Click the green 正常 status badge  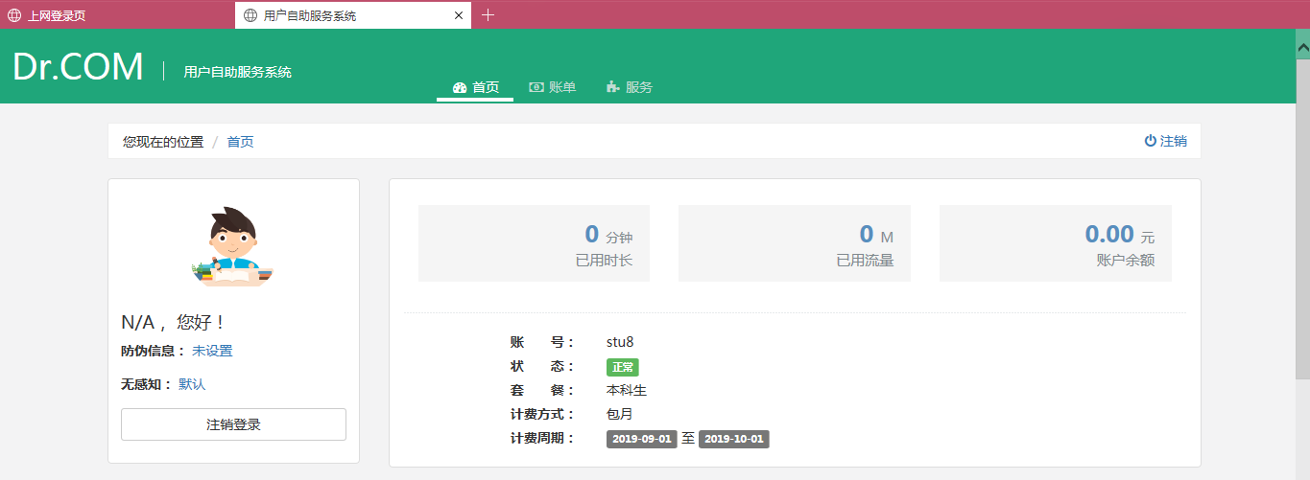coord(622,367)
